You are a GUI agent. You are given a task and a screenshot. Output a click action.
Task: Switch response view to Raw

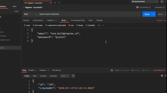pyautogui.click(x=35, y=76)
